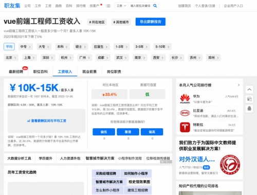Filter by 西安 city
The width and height of the screenshot is (257, 195).
[158, 58]
